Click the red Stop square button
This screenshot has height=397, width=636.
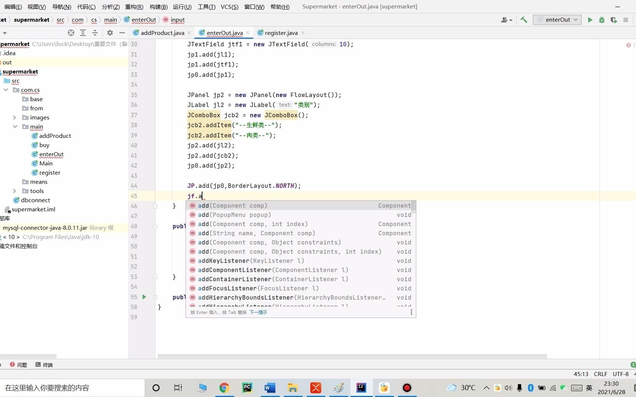tap(626, 20)
